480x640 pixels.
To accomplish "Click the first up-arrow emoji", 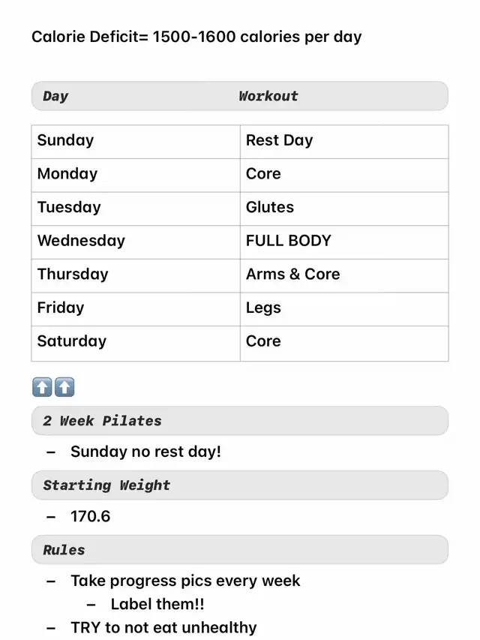I will 42,387.
